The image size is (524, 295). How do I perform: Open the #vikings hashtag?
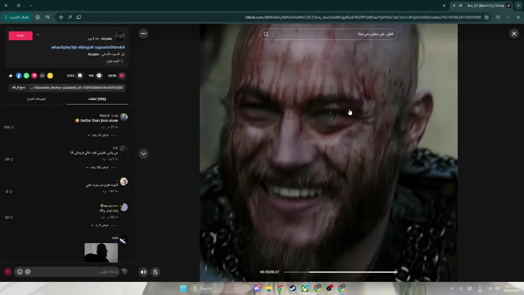(86, 48)
